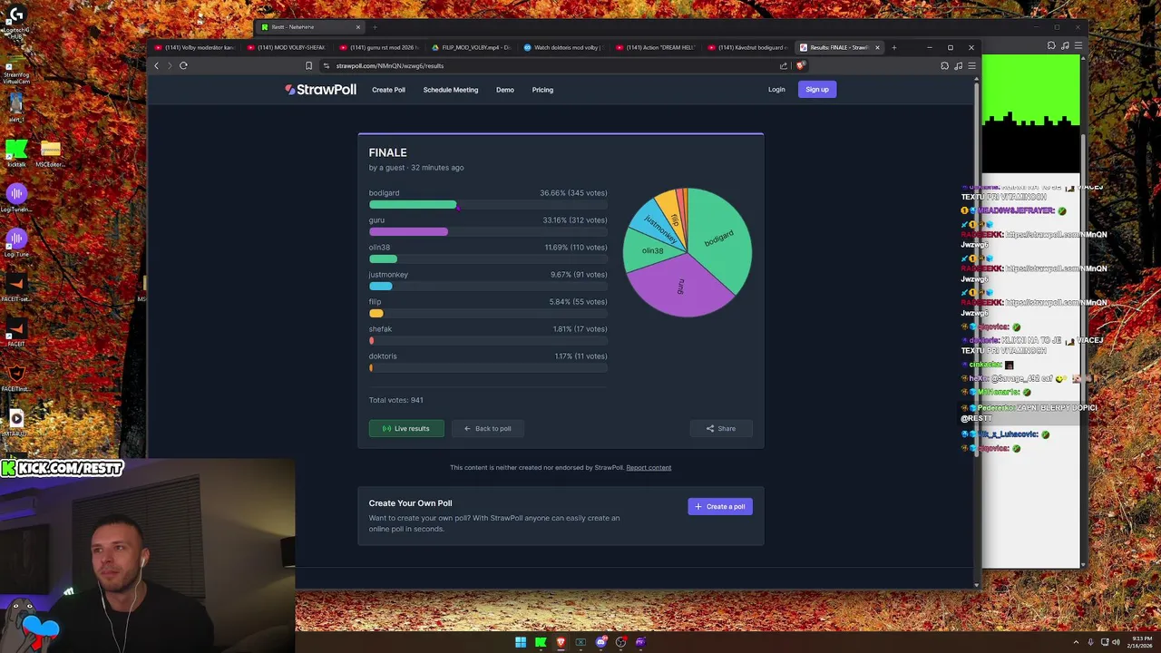The image size is (1161, 653).
Task: Click the Live results button
Action: 406,428
